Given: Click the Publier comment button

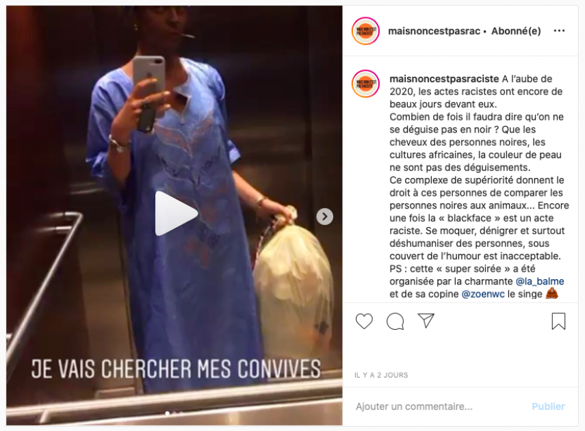Looking at the screenshot, I should tap(548, 406).
